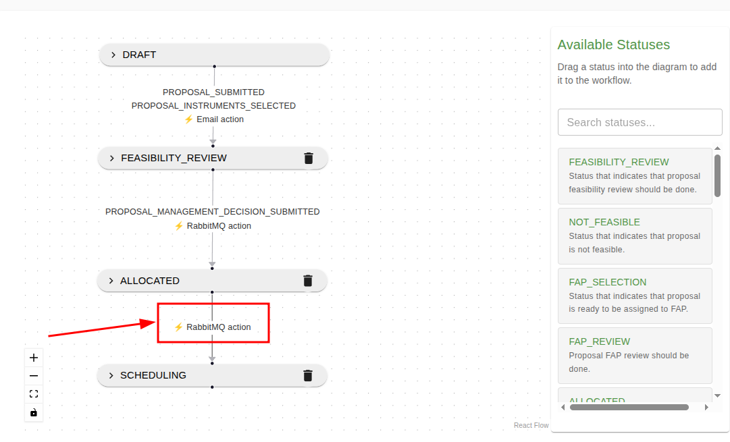Select the NOT_FEASIBLE status card
This screenshot has height=442, width=730.
(x=635, y=236)
